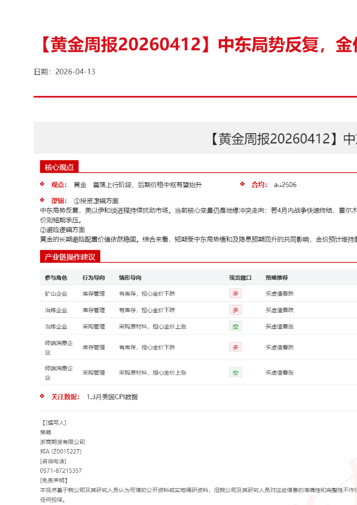Click the date 2026-04-13
The image size is (357, 505).
[75, 72]
